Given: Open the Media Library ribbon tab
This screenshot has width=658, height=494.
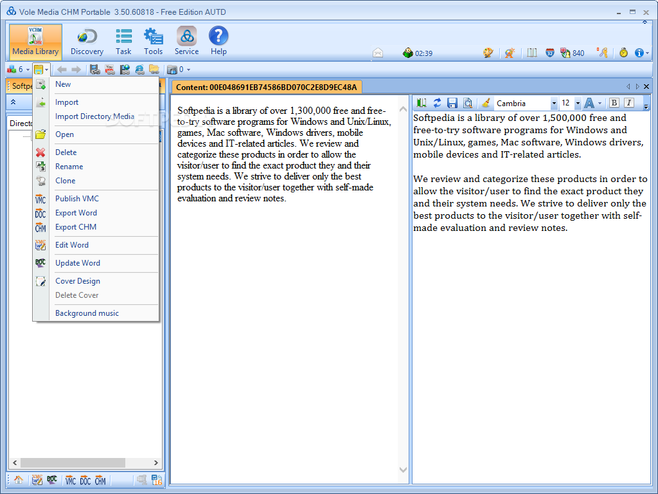Looking at the screenshot, I should click(35, 42).
